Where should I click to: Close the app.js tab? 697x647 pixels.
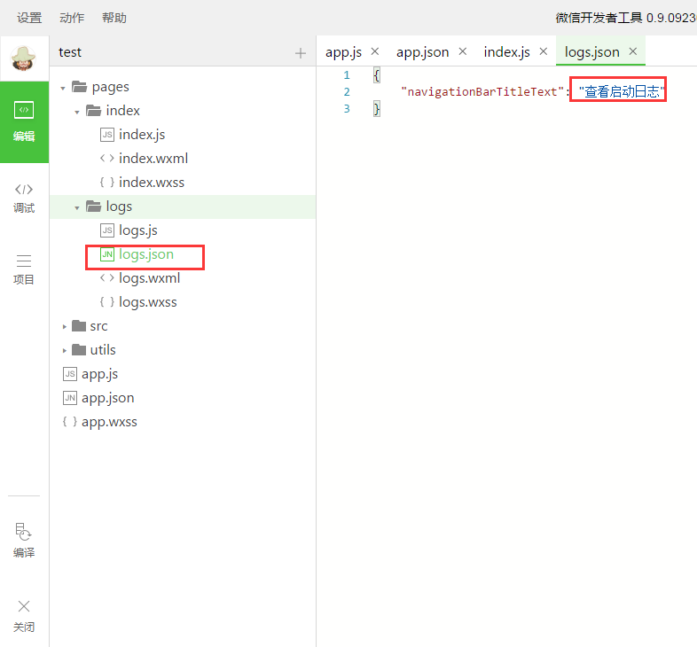pyautogui.click(x=374, y=51)
